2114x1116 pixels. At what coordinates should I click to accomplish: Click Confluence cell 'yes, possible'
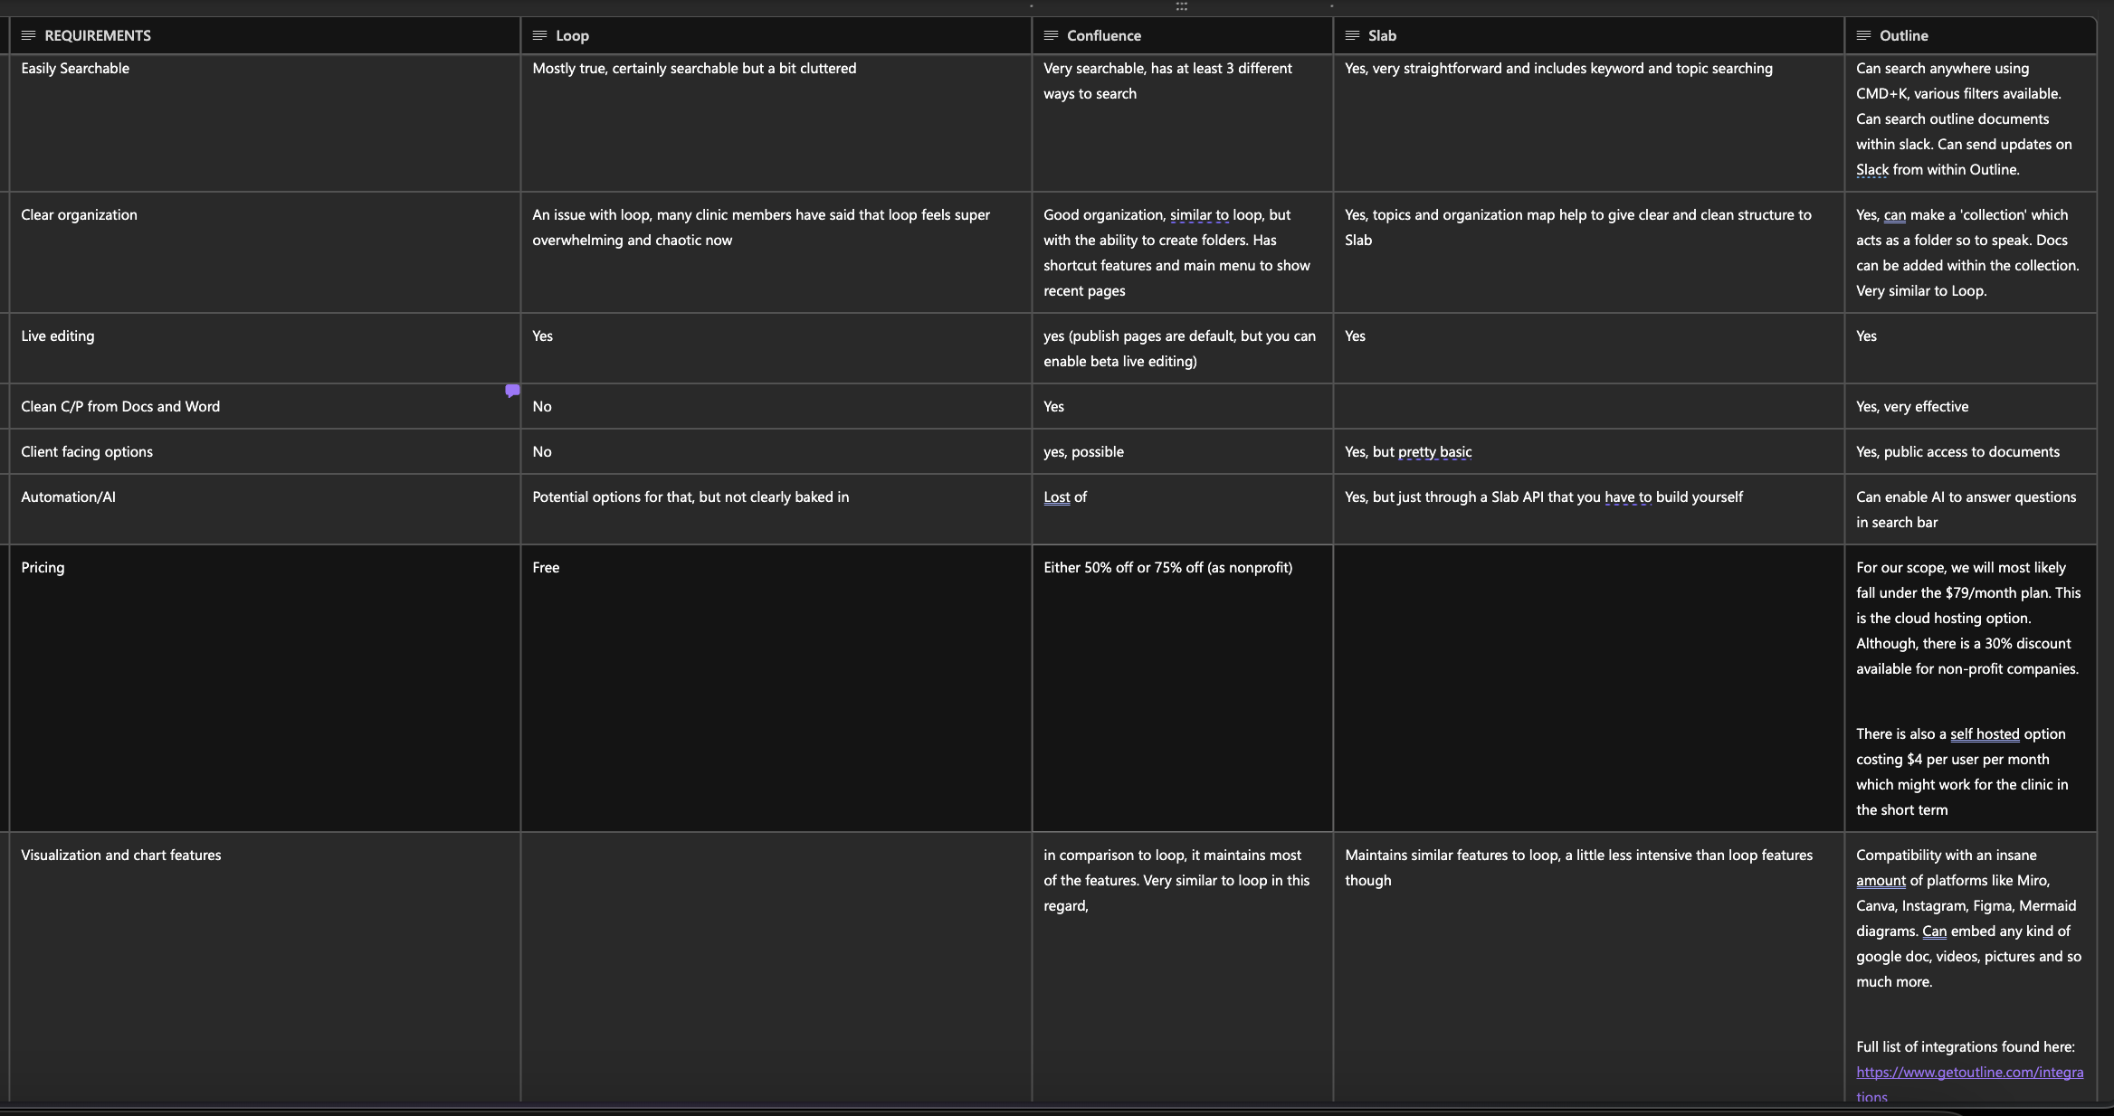1182,451
